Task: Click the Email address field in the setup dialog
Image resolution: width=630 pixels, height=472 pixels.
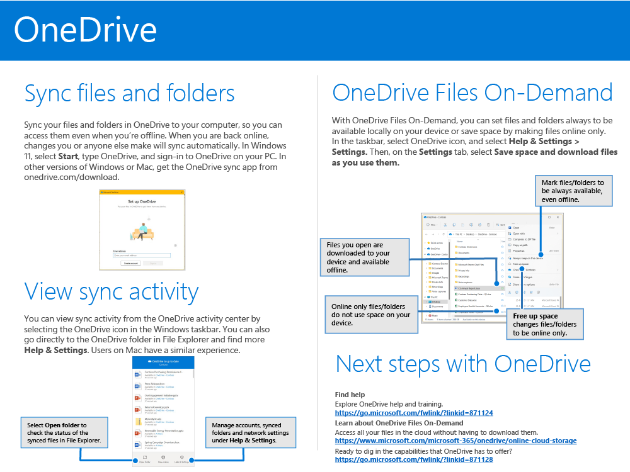Action: (x=142, y=256)
